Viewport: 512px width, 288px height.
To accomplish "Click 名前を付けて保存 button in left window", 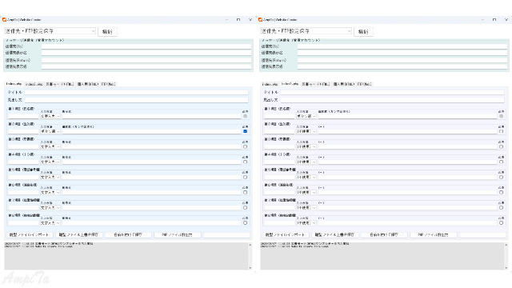I will (128, 234).
